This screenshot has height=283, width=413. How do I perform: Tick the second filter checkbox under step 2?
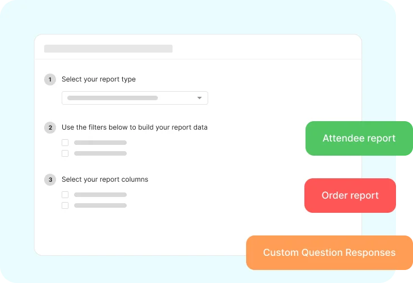point(65,153)
